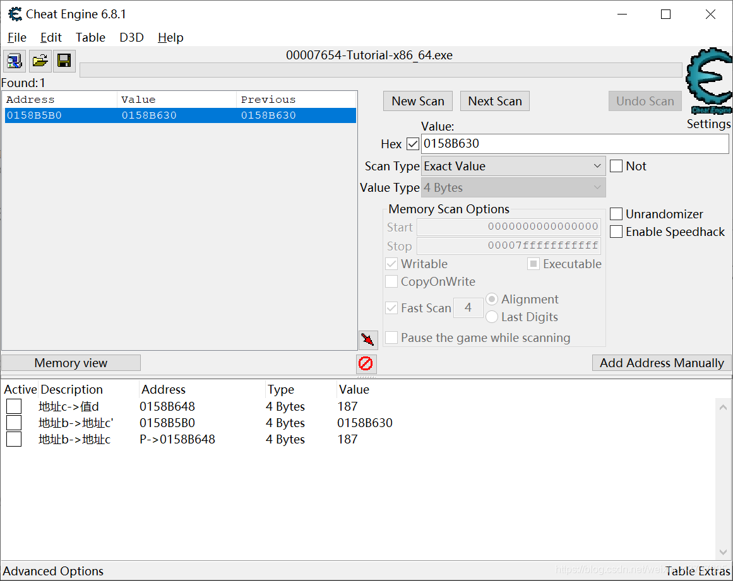Toggle the CopyOnWrite checkbox
The image size is (733, 581).
click(391, 281)
